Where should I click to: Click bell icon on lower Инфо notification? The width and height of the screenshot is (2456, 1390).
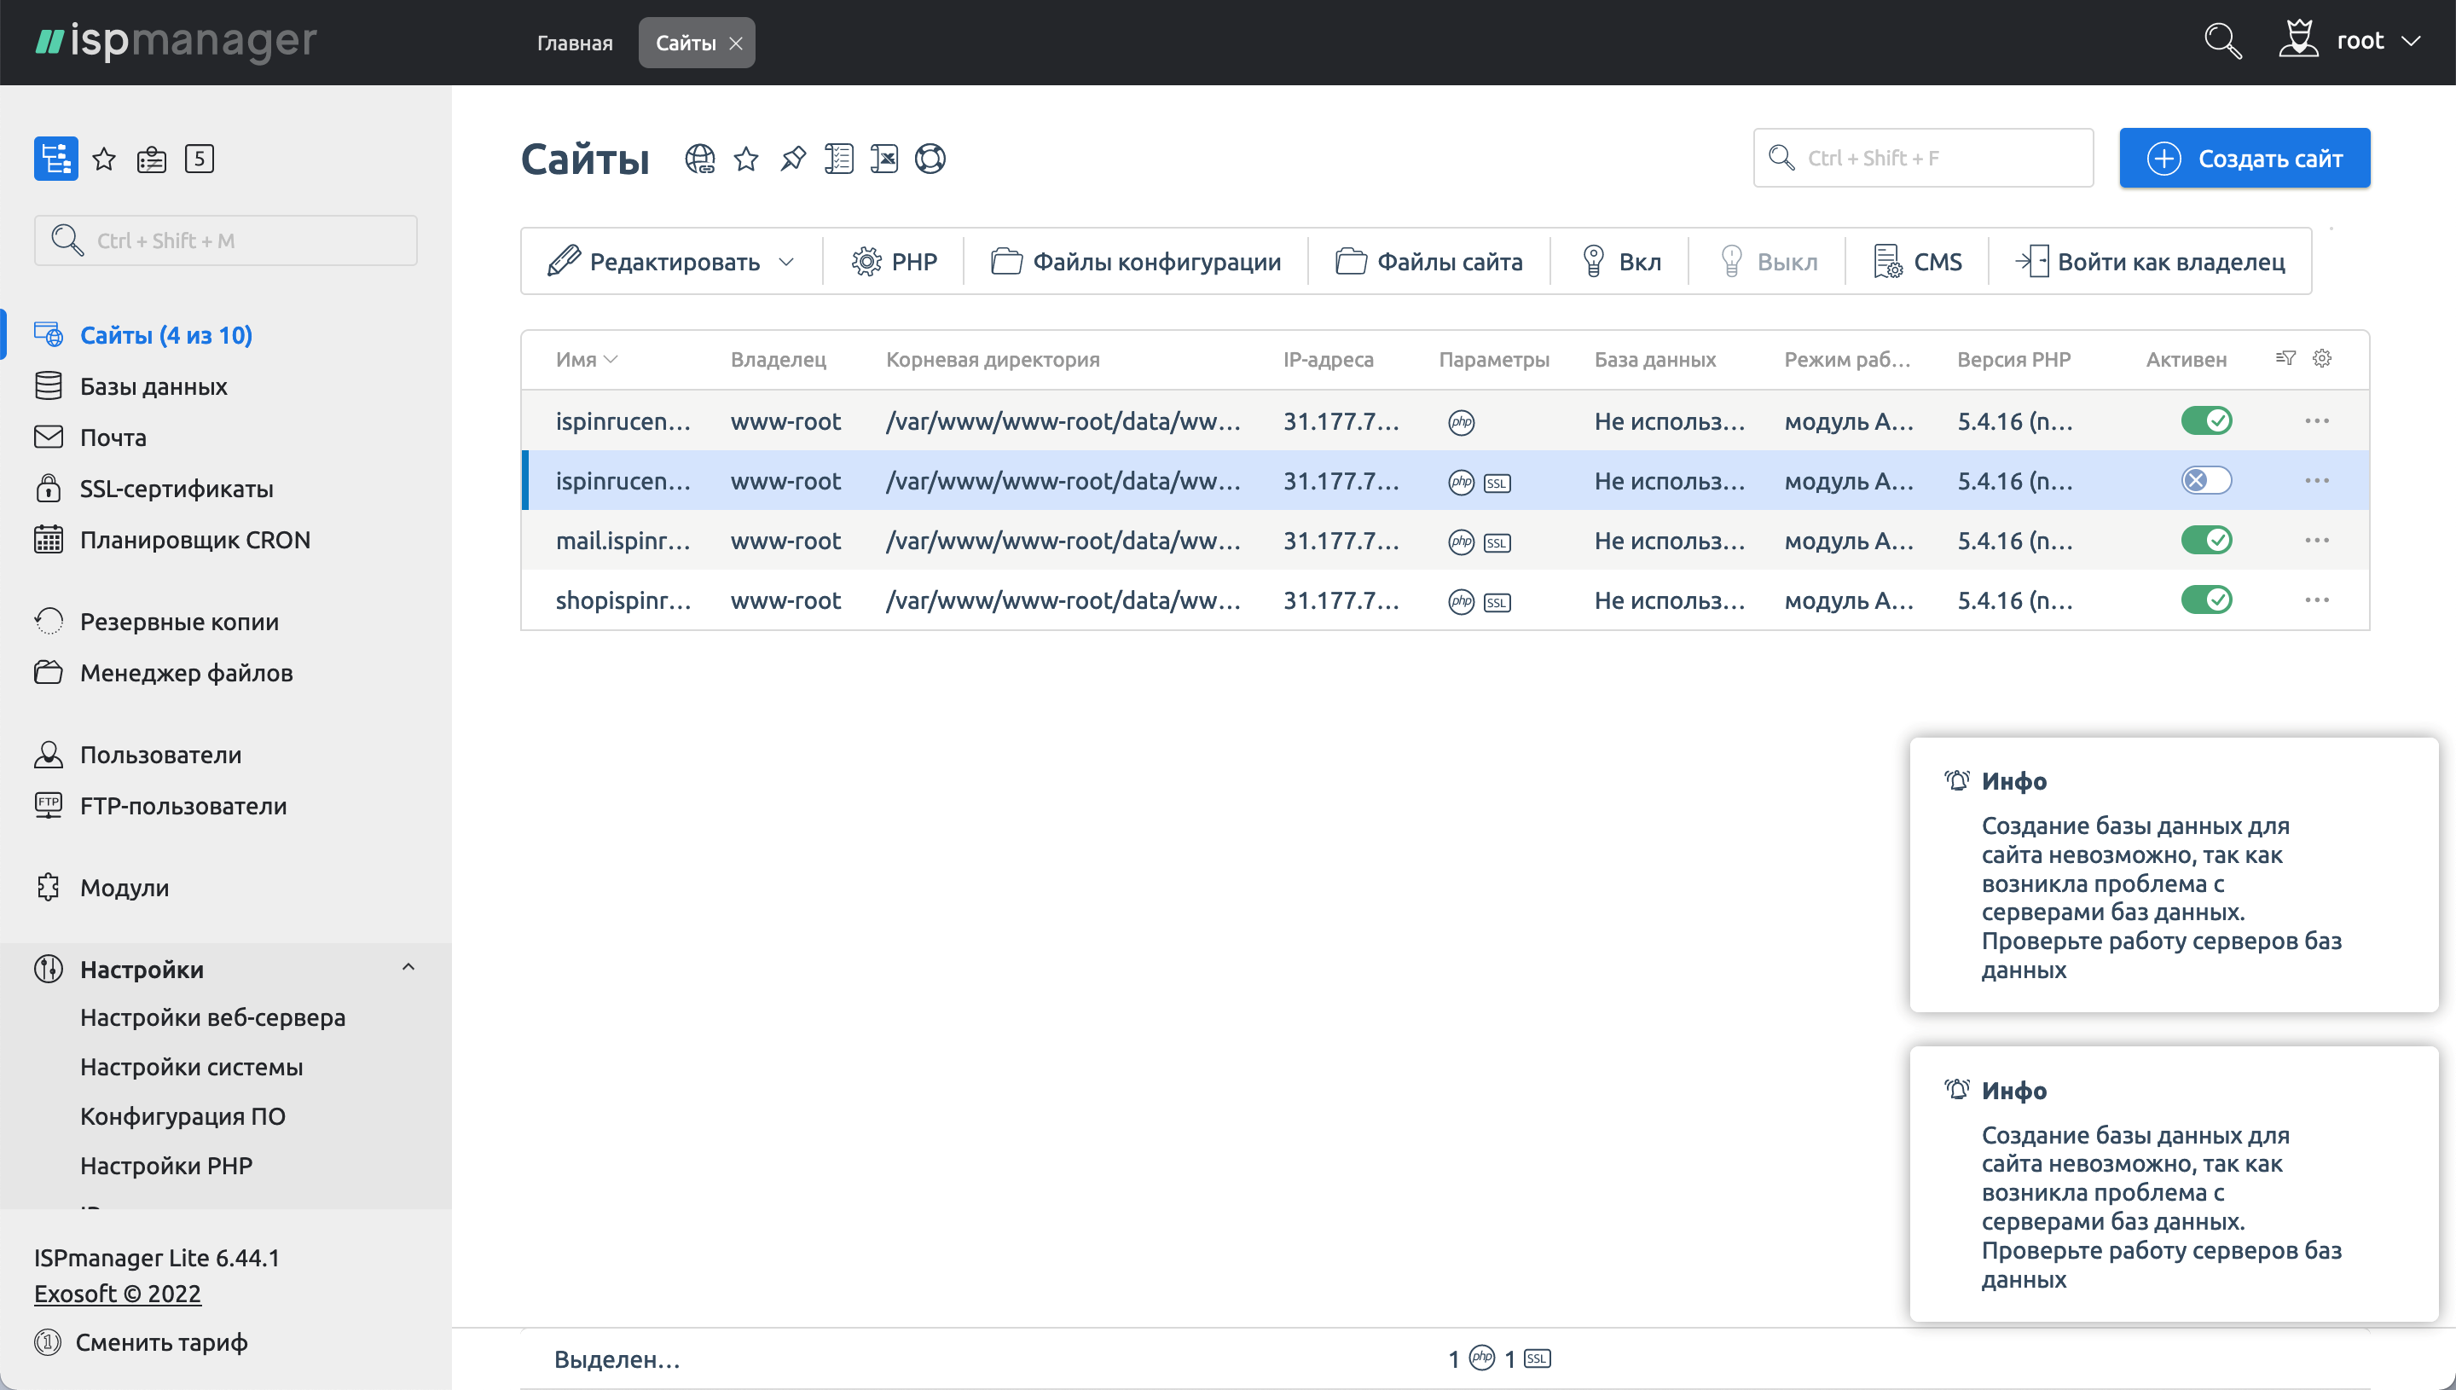[x=1957, y=1089]
